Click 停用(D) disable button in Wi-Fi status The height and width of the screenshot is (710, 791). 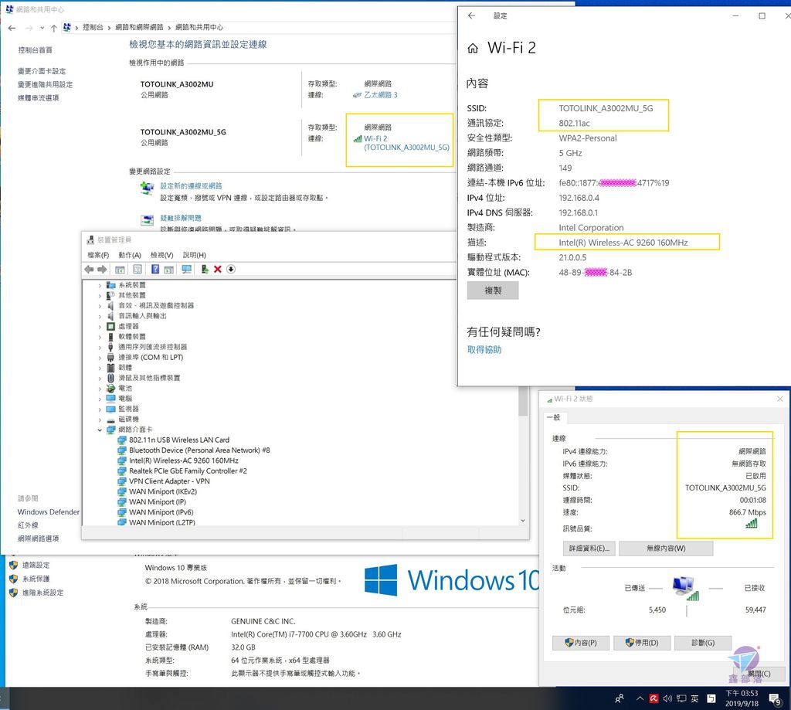(642, 643)
